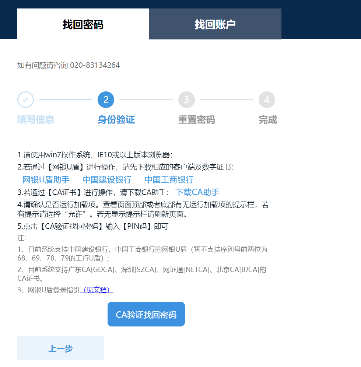Click the hotline number 020-83134264 text
This screenshot has width=361, height=367.
click(95, 65)
